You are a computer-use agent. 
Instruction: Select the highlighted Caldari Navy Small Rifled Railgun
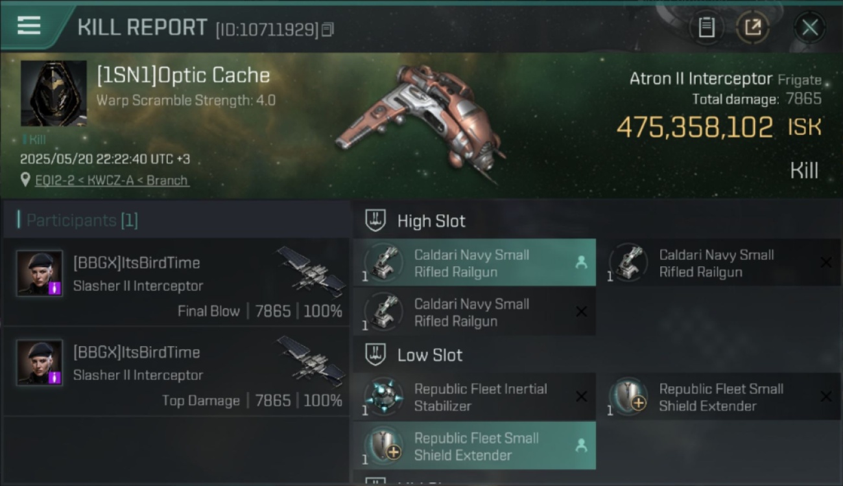click(475, 262)
